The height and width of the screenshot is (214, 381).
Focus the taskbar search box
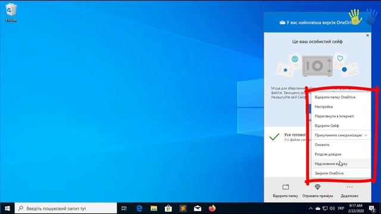click(65, 208)
